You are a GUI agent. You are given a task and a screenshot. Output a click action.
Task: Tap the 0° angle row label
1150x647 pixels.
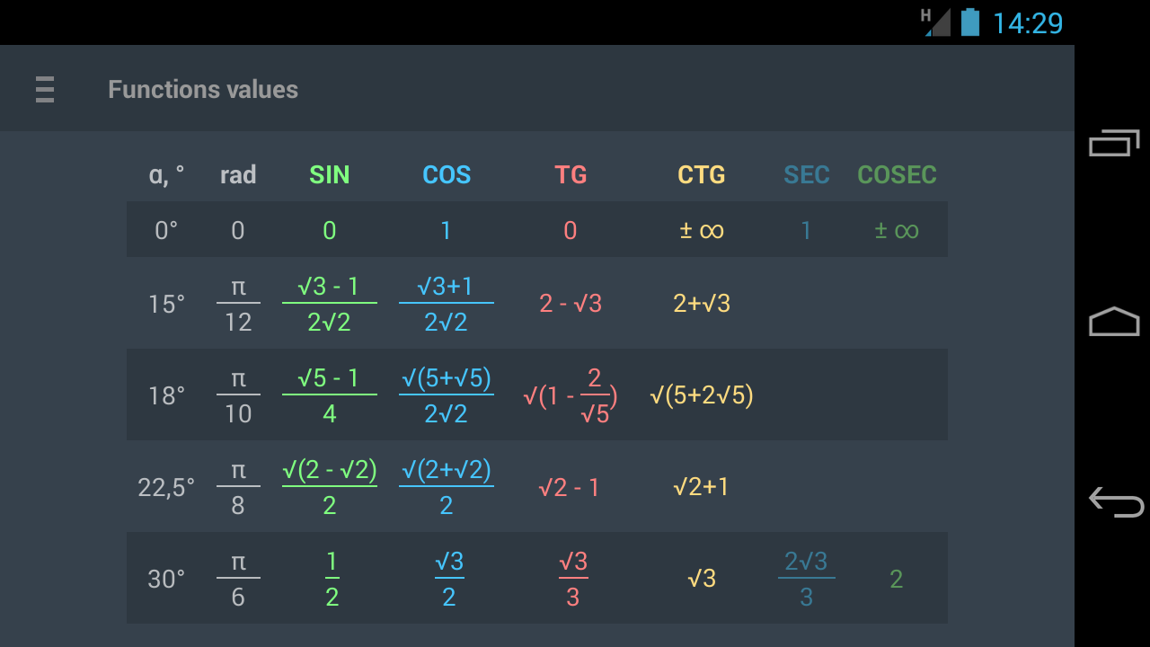click(166, 231)
